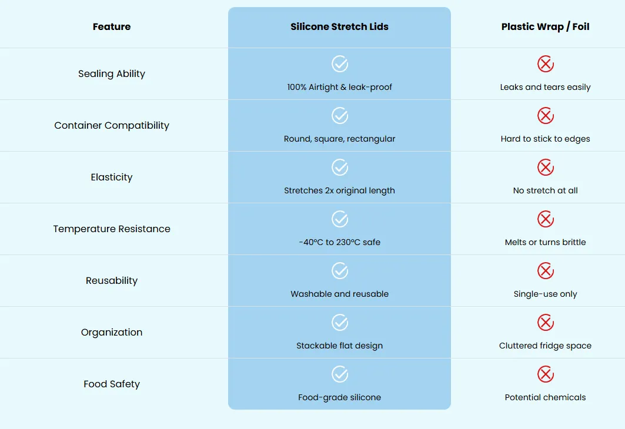Screen dimensions: 625x429
Task: Click the red X above Hard to stick to edges
Action: tap(545, 116)
